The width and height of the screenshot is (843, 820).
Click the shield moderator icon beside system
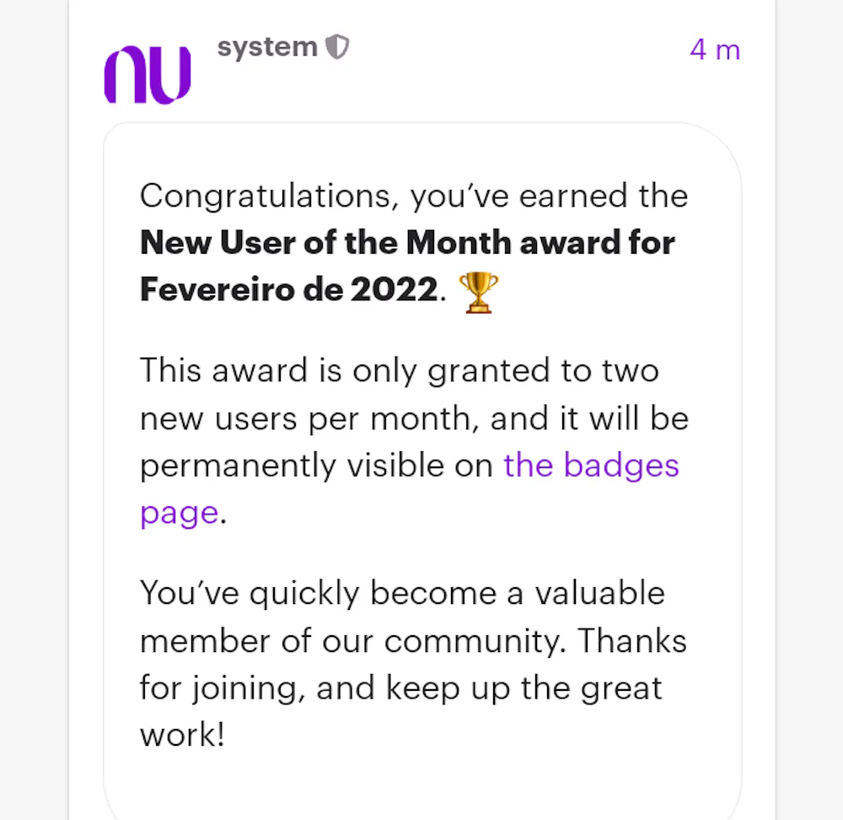click(x=337, y=47)
